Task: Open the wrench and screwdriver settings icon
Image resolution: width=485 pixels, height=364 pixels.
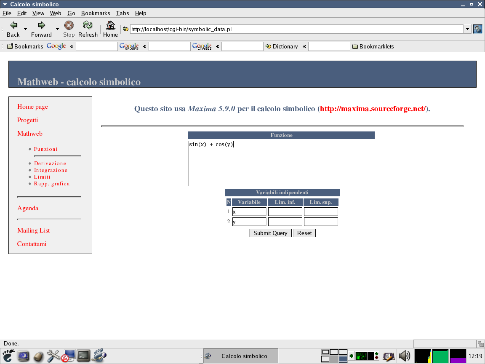Action: pos(53,356)
